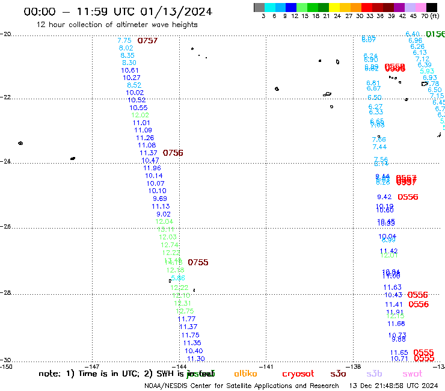Click the wave height value '8.02'
The image size is (445, 391).
126,48
